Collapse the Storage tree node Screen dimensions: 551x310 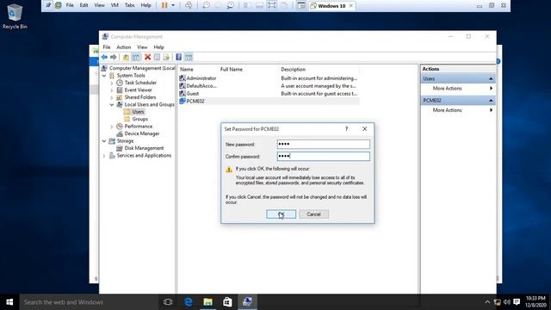(104, 141)
